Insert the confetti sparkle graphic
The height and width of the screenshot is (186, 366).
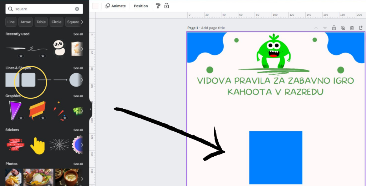point(58,111)
